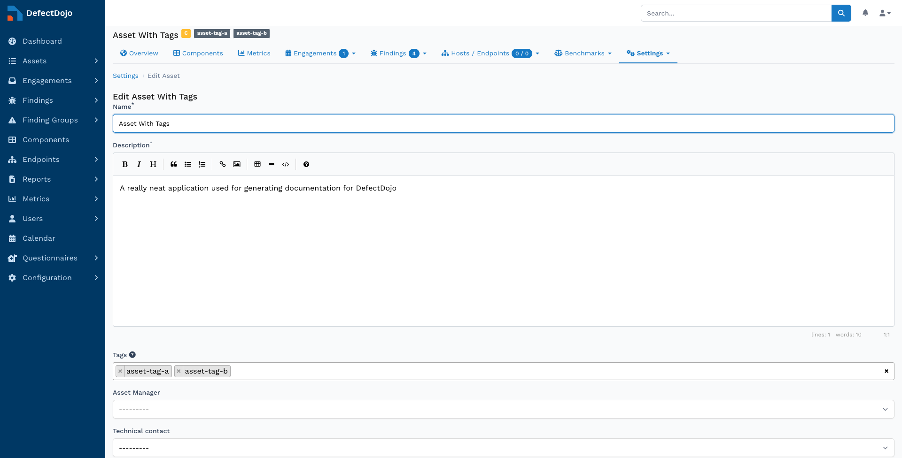Image resolution: width=902 pixels, height=458 pixels.
Task: Insert heading with the H button
Action: point(153,164)
